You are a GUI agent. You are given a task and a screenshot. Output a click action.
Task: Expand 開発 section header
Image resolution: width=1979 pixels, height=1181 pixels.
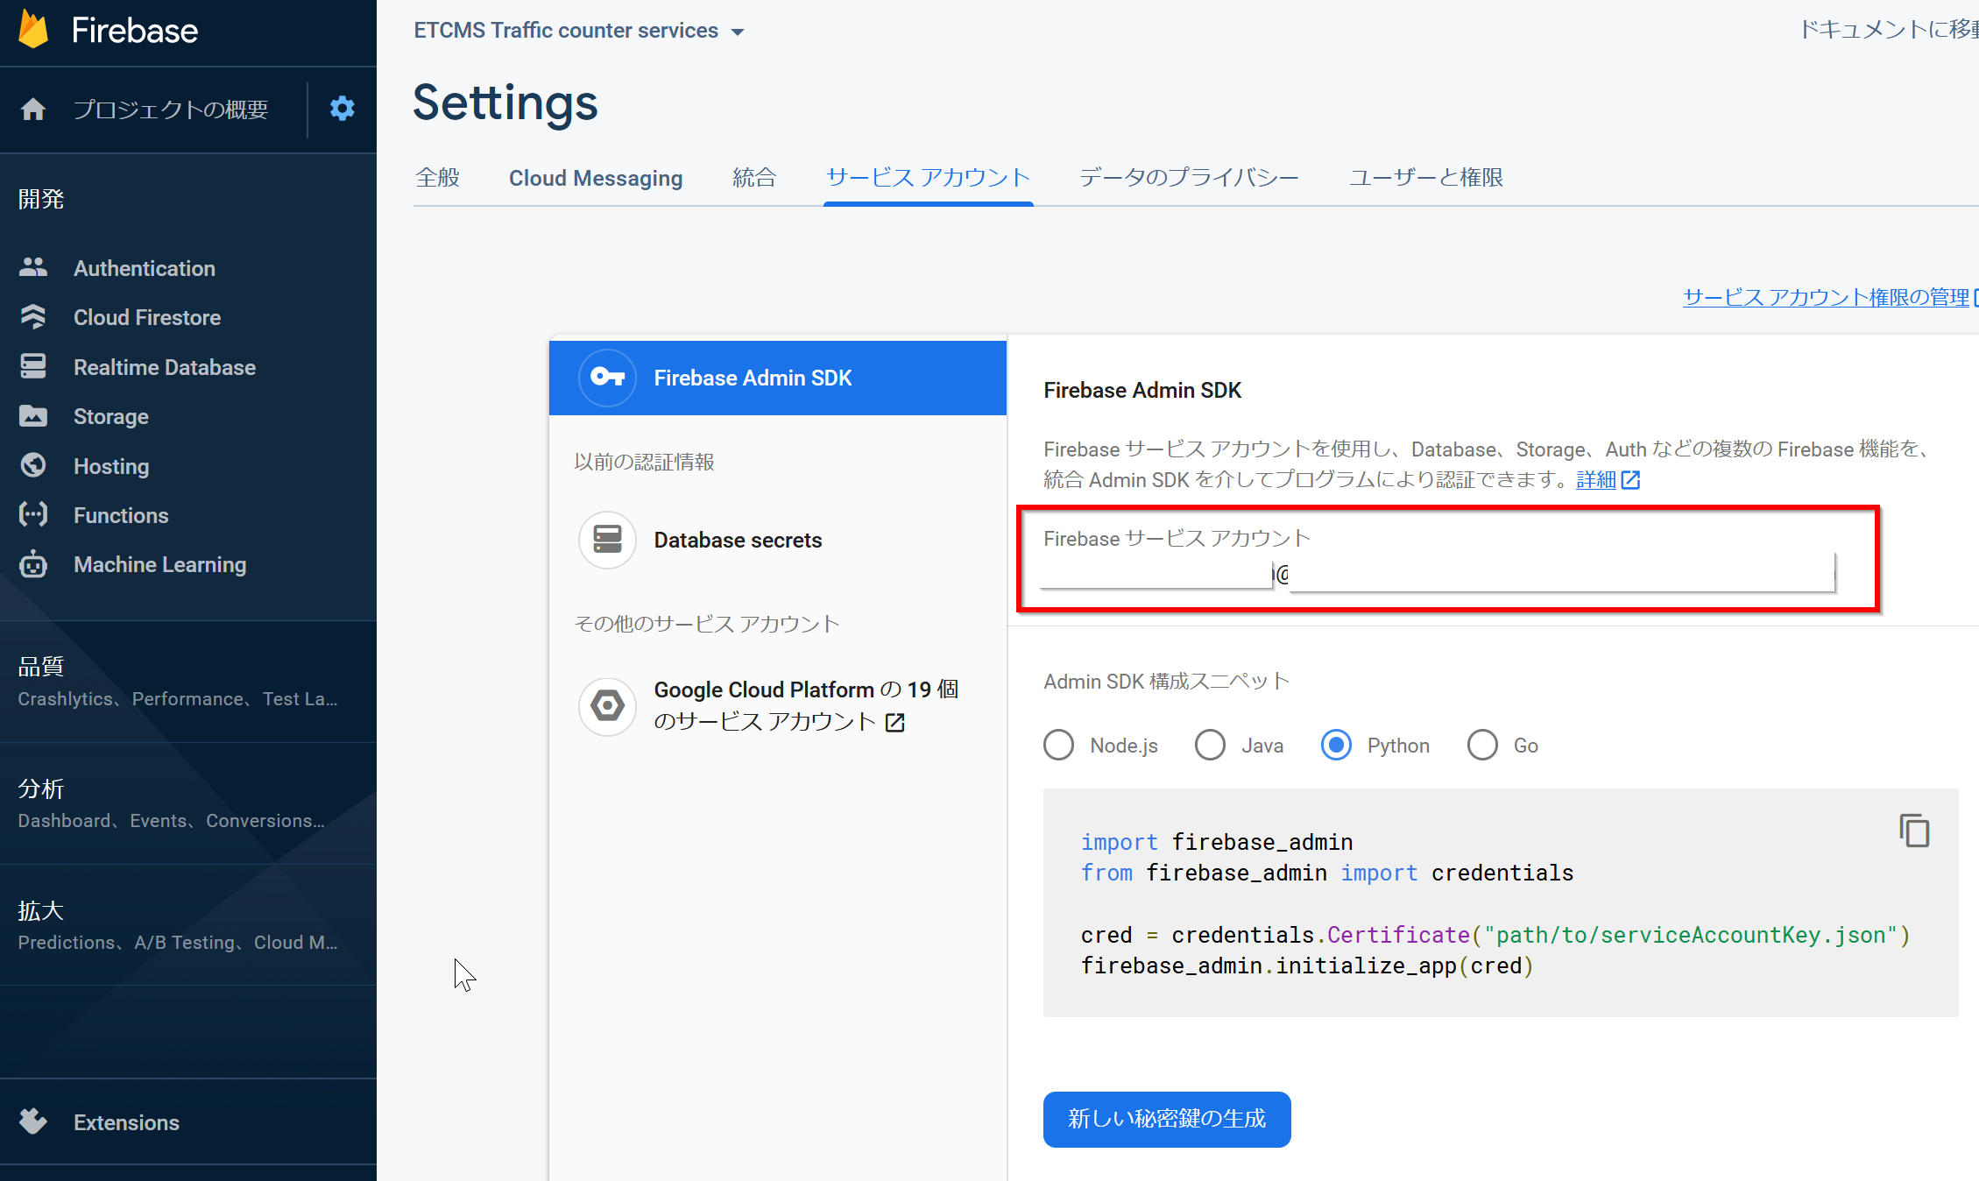click(41, 199)
